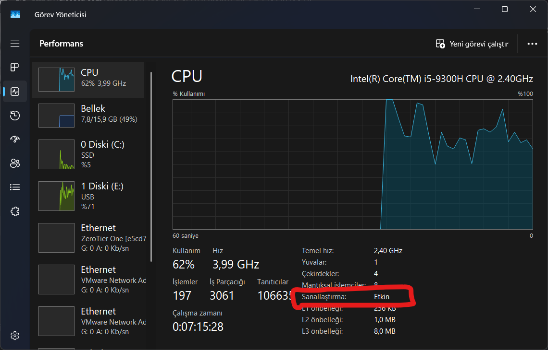Click the 62% Kullanım value
The height and width of the screenshot is (350, 548).
(x=184, y=265)
